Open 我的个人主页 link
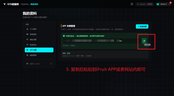This screenshot has width=174, height=96. (x=39, y=64)
